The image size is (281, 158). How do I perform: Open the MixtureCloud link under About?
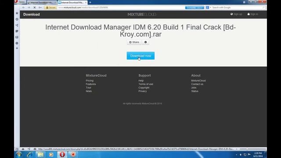pyautogui.click(x=198, y=81)
